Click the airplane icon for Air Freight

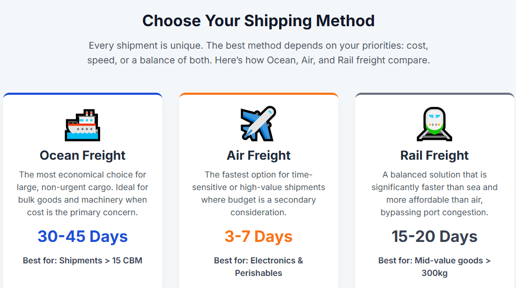258,124
